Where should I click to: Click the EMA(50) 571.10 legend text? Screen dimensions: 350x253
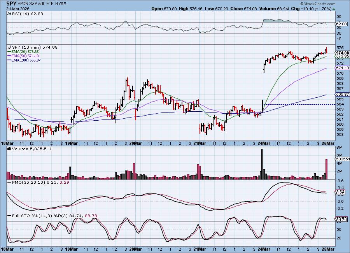(x=25, y=56)
